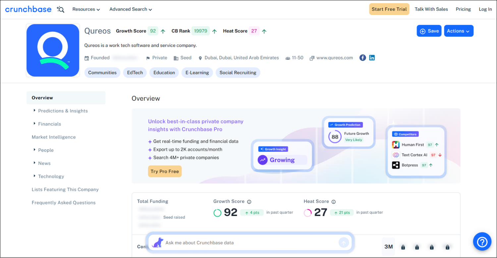Click the AI search magnifier icon
Screen dimensions: 497x258
[x=60, y=9]
